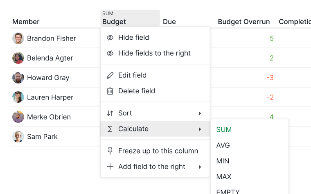311x194 pixels.
Task: Click the plus icon for Add field
Action: pos(110,167)
